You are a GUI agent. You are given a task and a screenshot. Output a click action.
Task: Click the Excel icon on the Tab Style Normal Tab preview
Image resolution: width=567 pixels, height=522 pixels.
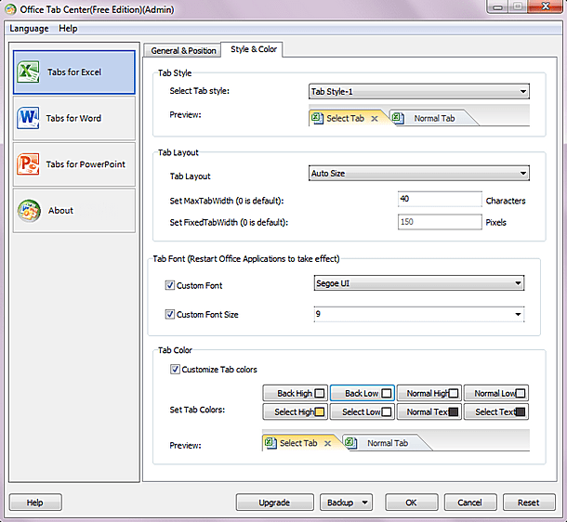398,118
